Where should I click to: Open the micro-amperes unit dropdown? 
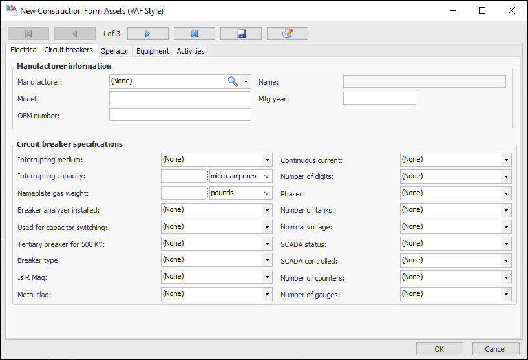pyautogui.click(x=267, y=176)
